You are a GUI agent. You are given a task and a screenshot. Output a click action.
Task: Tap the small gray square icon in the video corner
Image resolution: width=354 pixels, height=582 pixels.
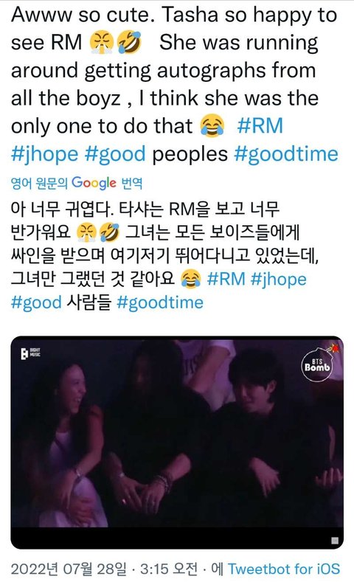point(334,541)
